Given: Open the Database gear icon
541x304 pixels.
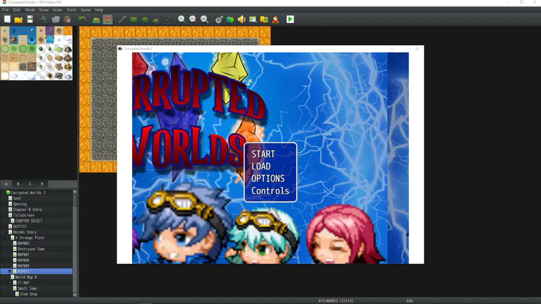Looking at the screenshot, I should pos(219,19).
